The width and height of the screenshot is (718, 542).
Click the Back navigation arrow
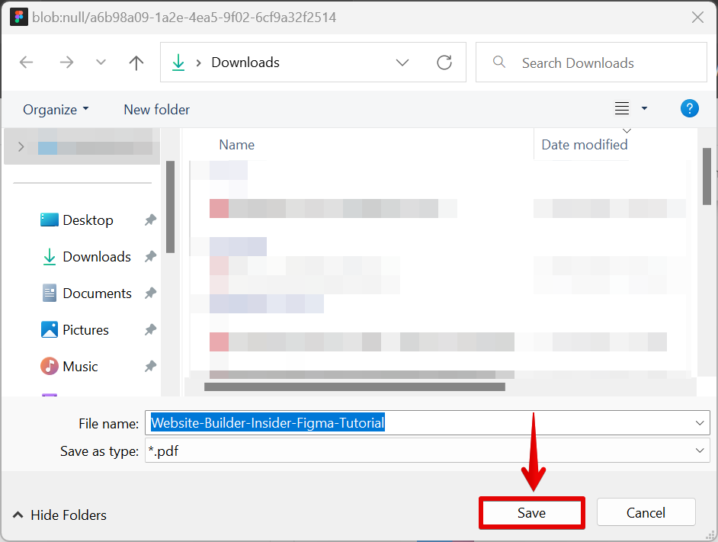coord(27,63)
